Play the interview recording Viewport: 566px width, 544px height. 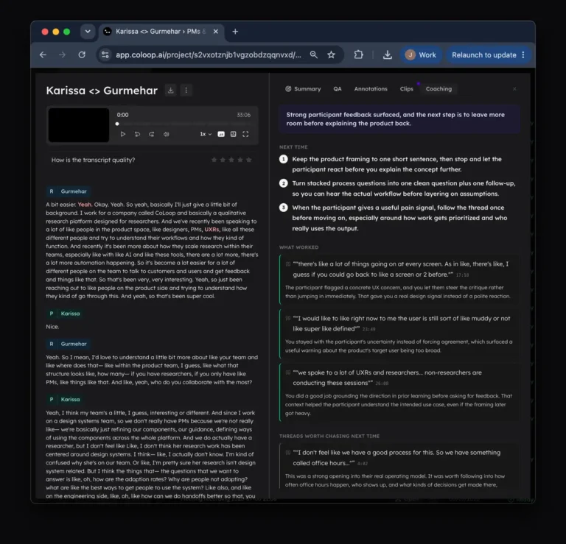[123, 134]
